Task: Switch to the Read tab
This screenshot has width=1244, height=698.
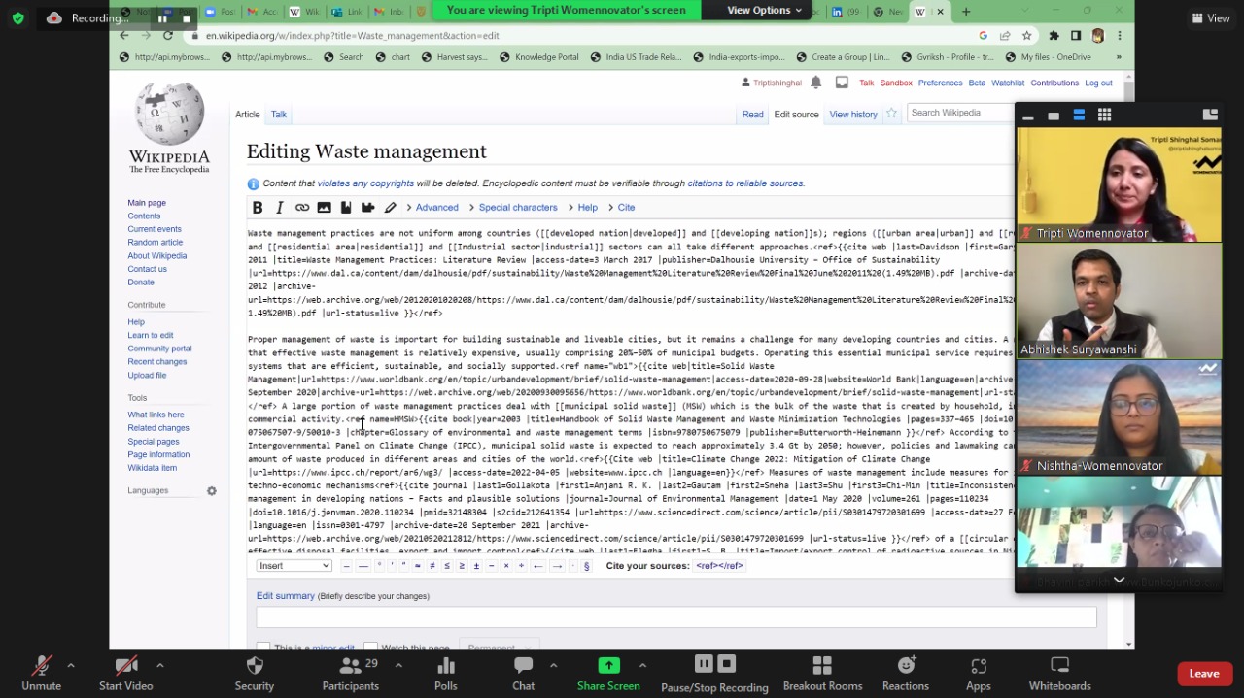Action: pyautogui.click(x=753, y=115)
